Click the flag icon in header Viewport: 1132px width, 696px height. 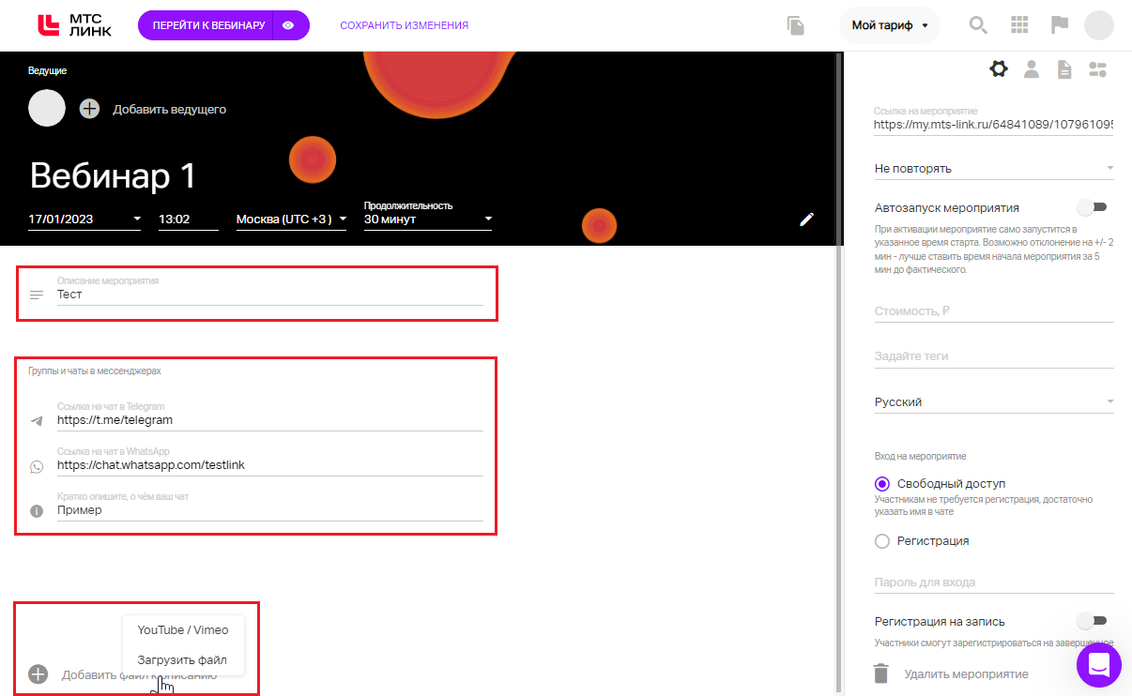click(1060, 25)
